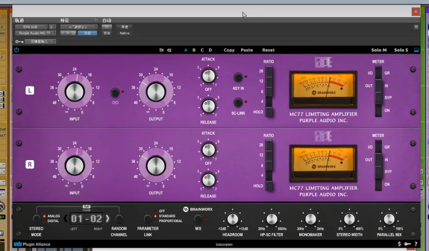The image size is (429, 251).
Task: Toggle the SC-LINK button
Action: (x=238, y=102)
